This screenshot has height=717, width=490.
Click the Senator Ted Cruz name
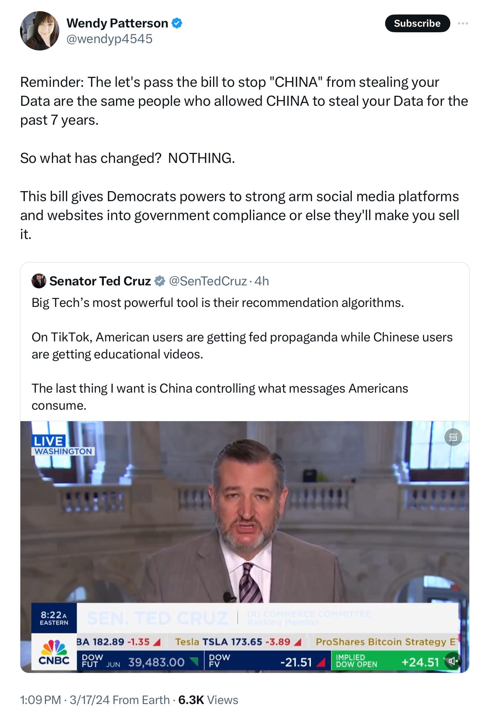[x=100, y=281]
